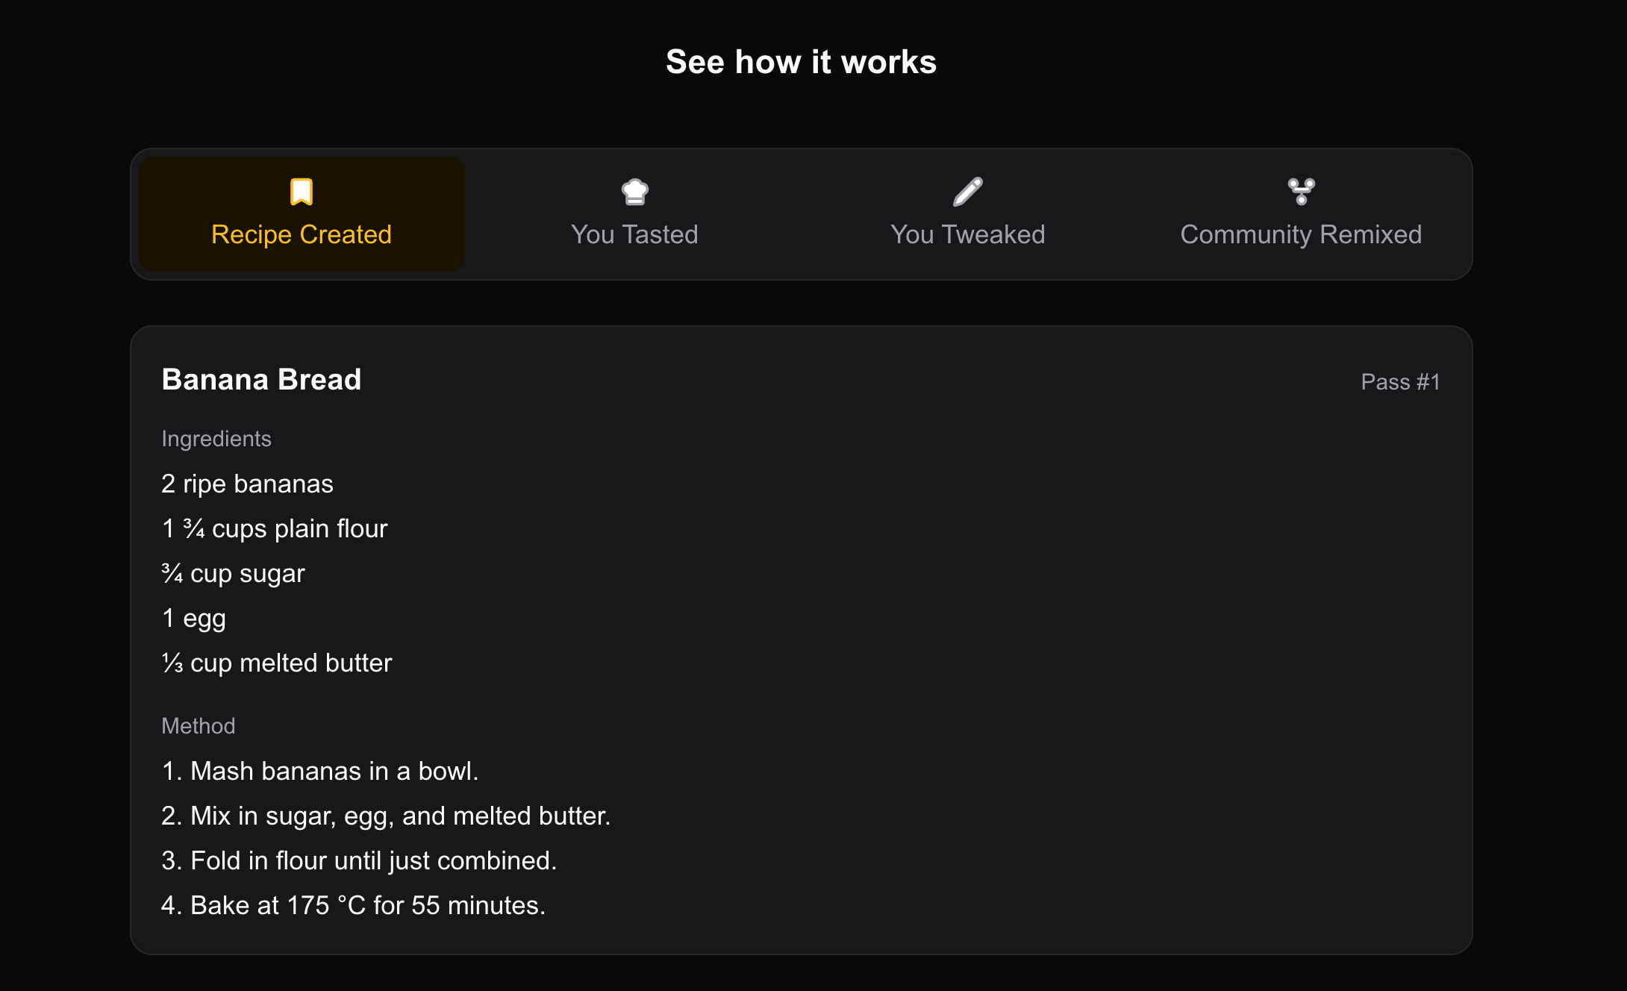
Task: Click the pencil icon for You Tweaked
Action: click(x=967, y=192)
